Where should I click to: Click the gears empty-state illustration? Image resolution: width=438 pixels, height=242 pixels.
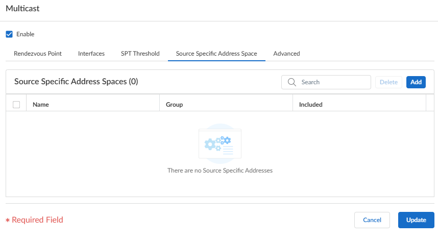[220, 143]
